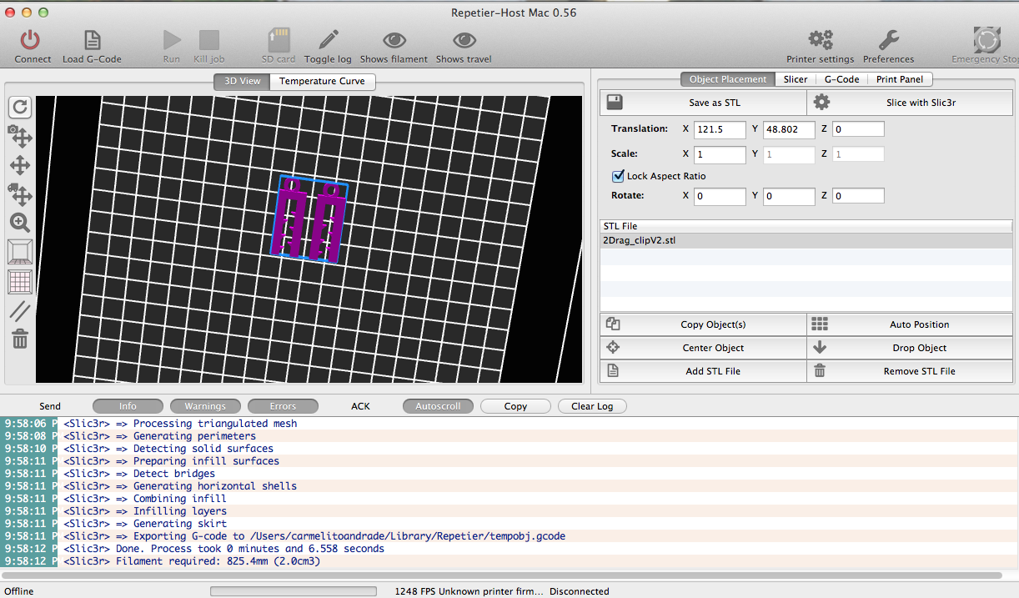Click the Disconnected status text

580,591
